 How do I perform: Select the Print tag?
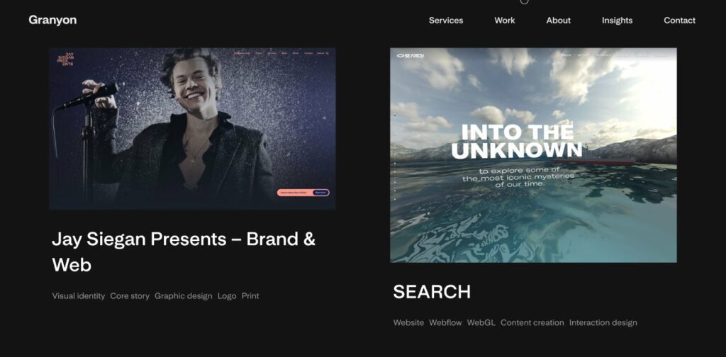[x=250, y=296]
